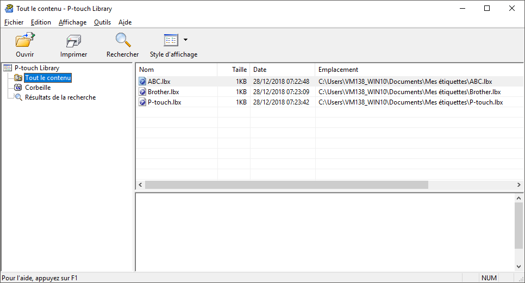This screenshot has width=525, height=283.
Task: Start a search with Rechercher magnifier icon
Action: 123,40
